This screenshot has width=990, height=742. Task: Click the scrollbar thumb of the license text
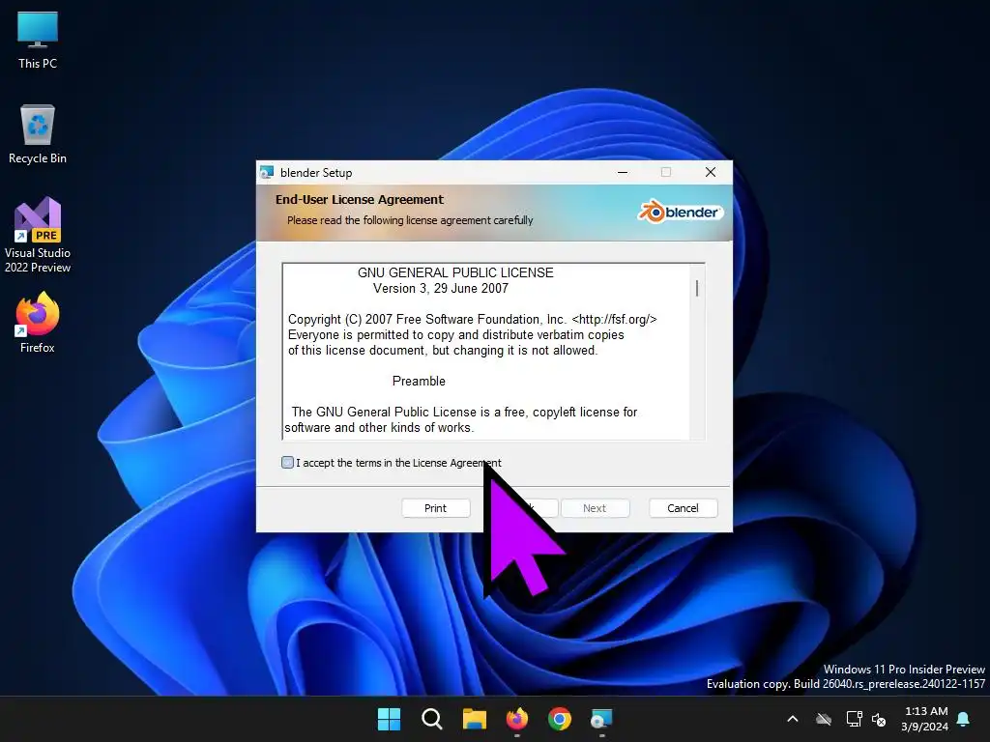tap(697, 288)
